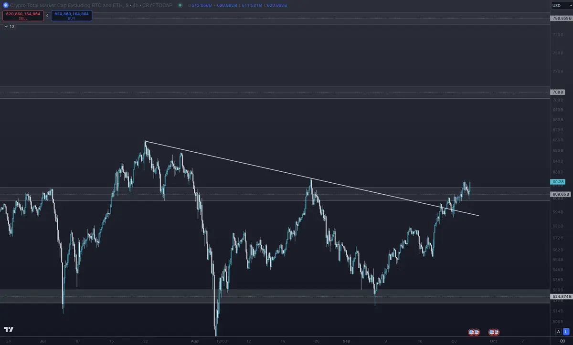Click the blue BUY button
573x345 pixels.
click(x=72, y=15)
